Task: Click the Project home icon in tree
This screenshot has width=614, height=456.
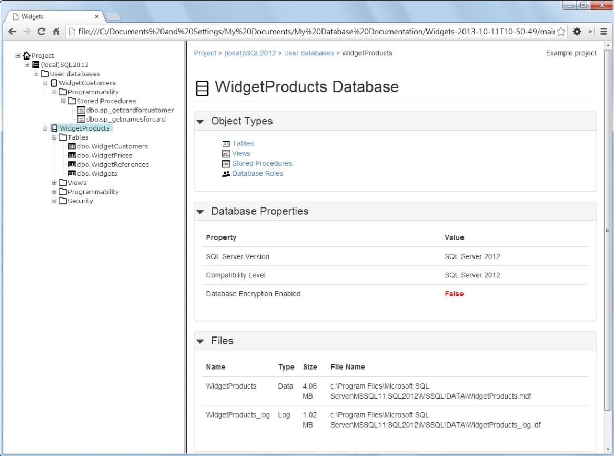Action: (x=27, y=55)
